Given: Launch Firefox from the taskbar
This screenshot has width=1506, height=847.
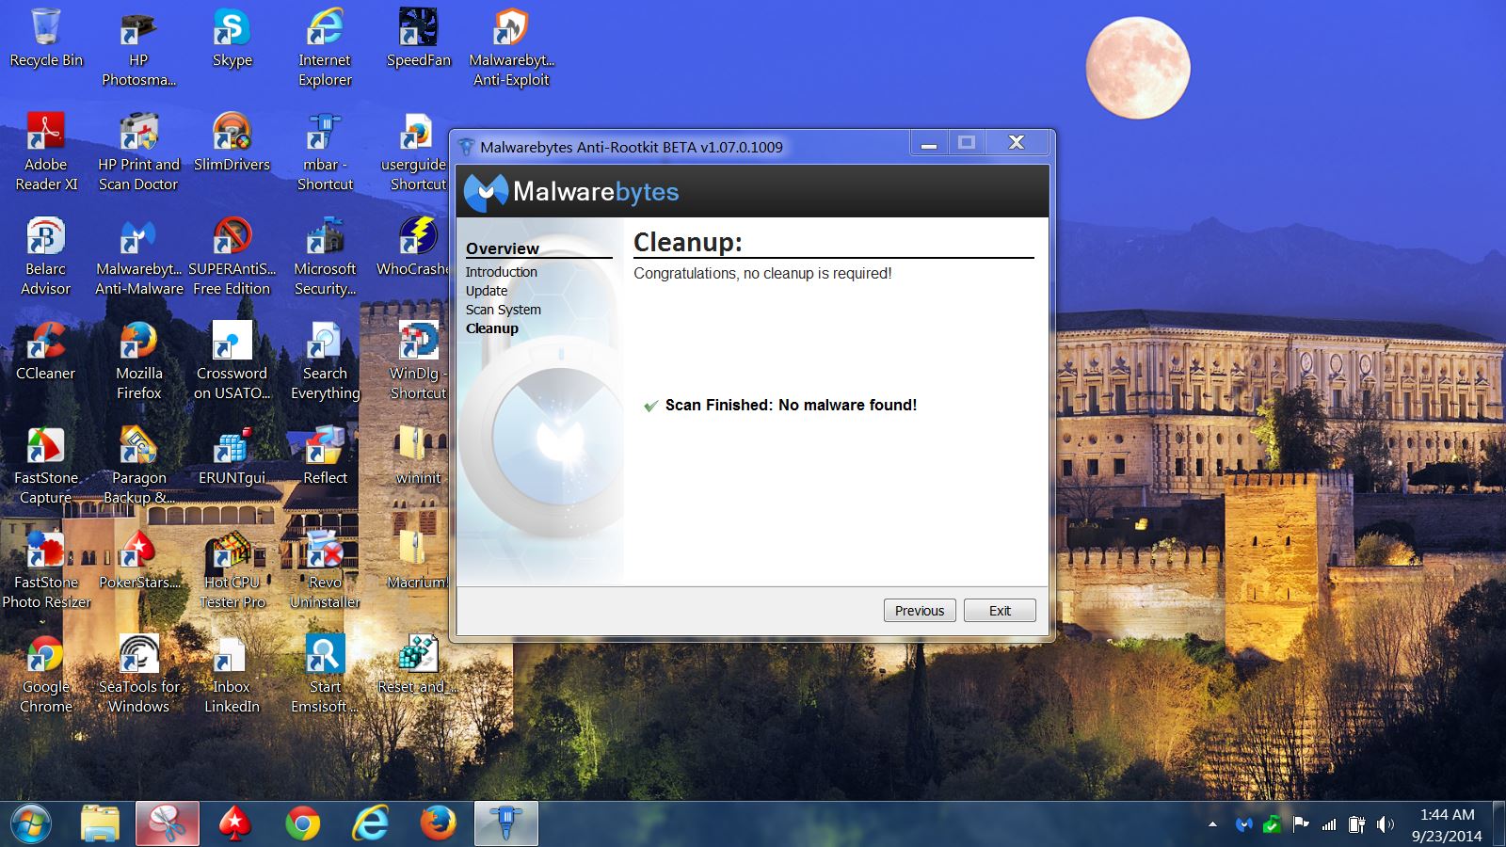Looking at the screenshot, I should [439, 824].
